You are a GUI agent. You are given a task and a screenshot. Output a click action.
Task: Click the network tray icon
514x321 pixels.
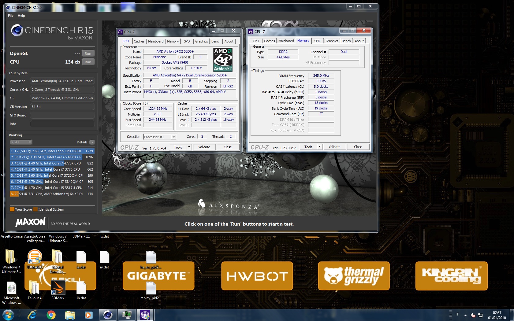pos(480,315)
